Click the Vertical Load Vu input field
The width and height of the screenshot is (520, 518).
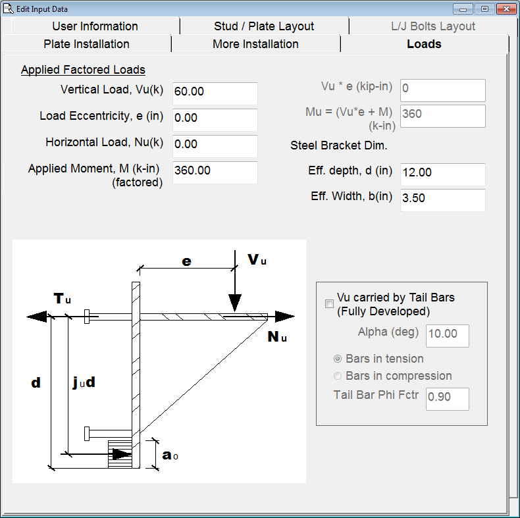(x=215, y=93)
